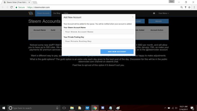The height and width of the screenshot is (111, 197).
Task: Reload the page with the refresh icon
Action: 11,7
